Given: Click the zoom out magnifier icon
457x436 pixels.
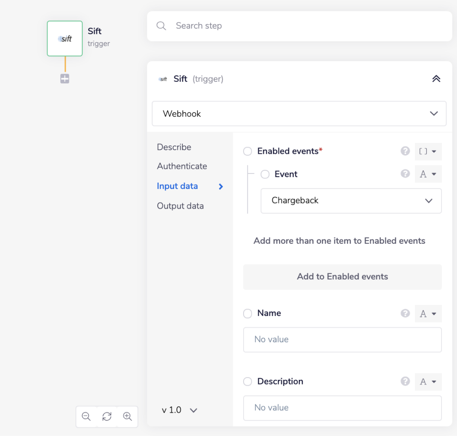Looking at the screenshot, I should [86, 416].
